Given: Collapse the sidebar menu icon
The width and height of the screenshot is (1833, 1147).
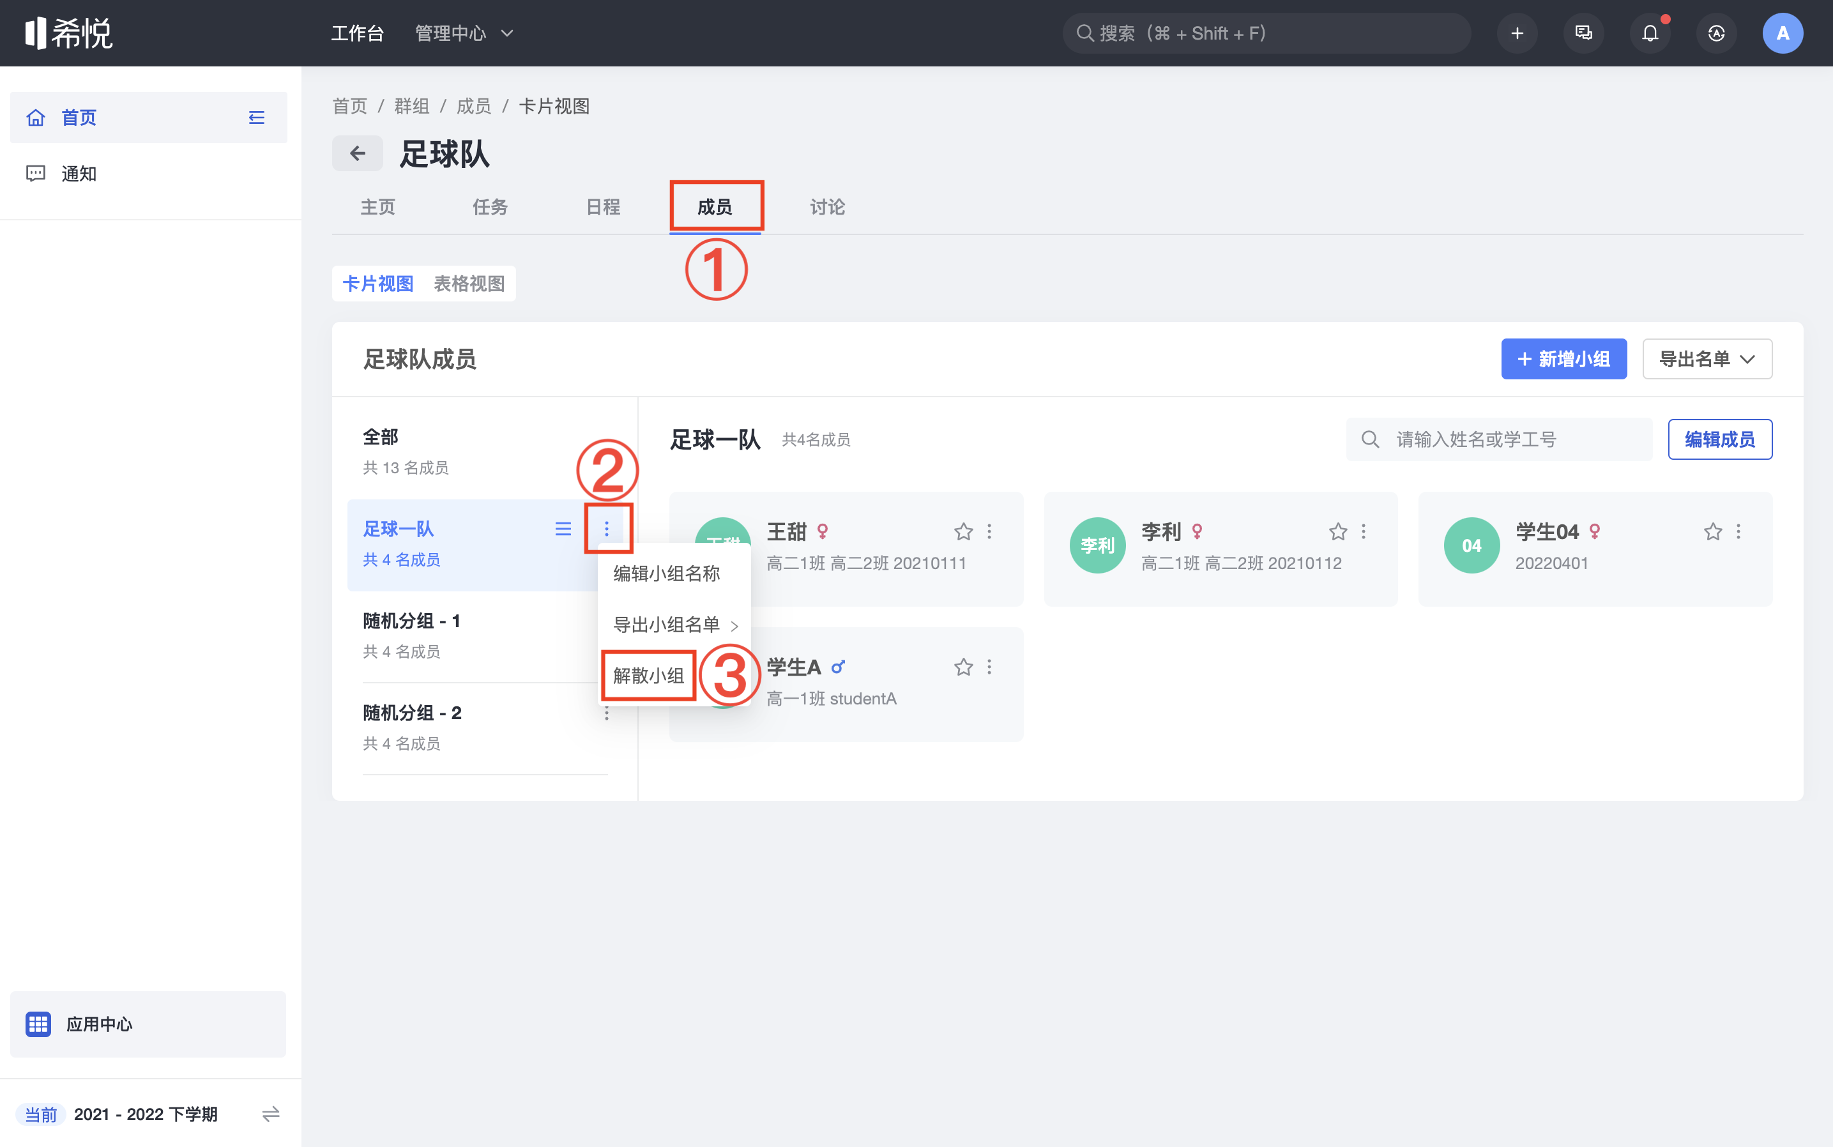Looking at the screenshot, I should point(257,118).
